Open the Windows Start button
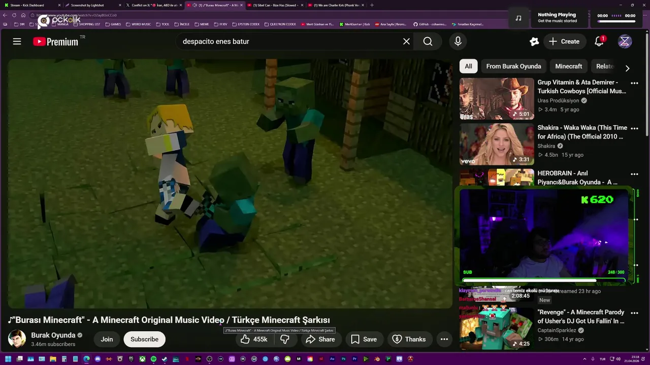 (8, 359)
